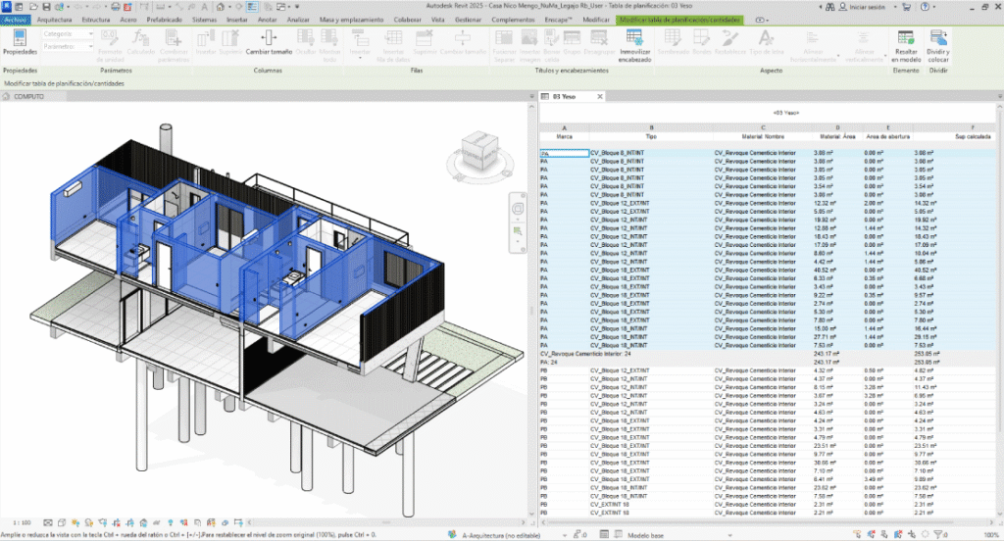Click the CV_Revoque Cementicio Interior: 24 subtotal row
The image size is (1004, 541).
768,354
